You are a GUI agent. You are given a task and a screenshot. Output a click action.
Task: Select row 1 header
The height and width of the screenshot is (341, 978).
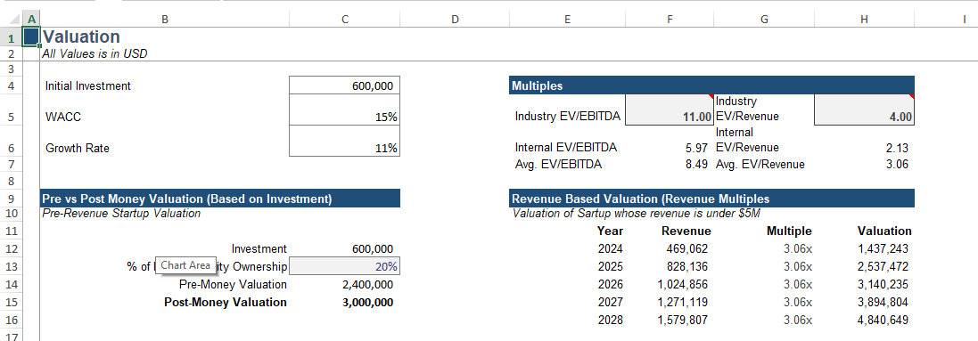coord(11,37)
